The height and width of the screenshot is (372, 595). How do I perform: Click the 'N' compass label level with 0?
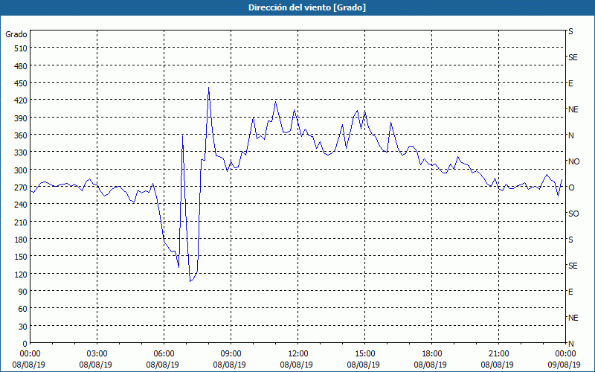tap(570, 344)
